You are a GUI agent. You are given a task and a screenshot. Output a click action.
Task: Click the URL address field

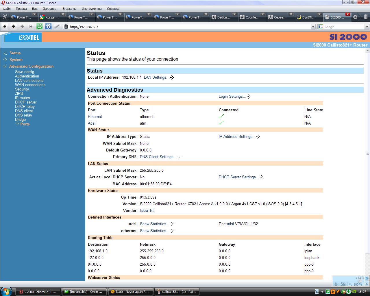coord(189,27)
